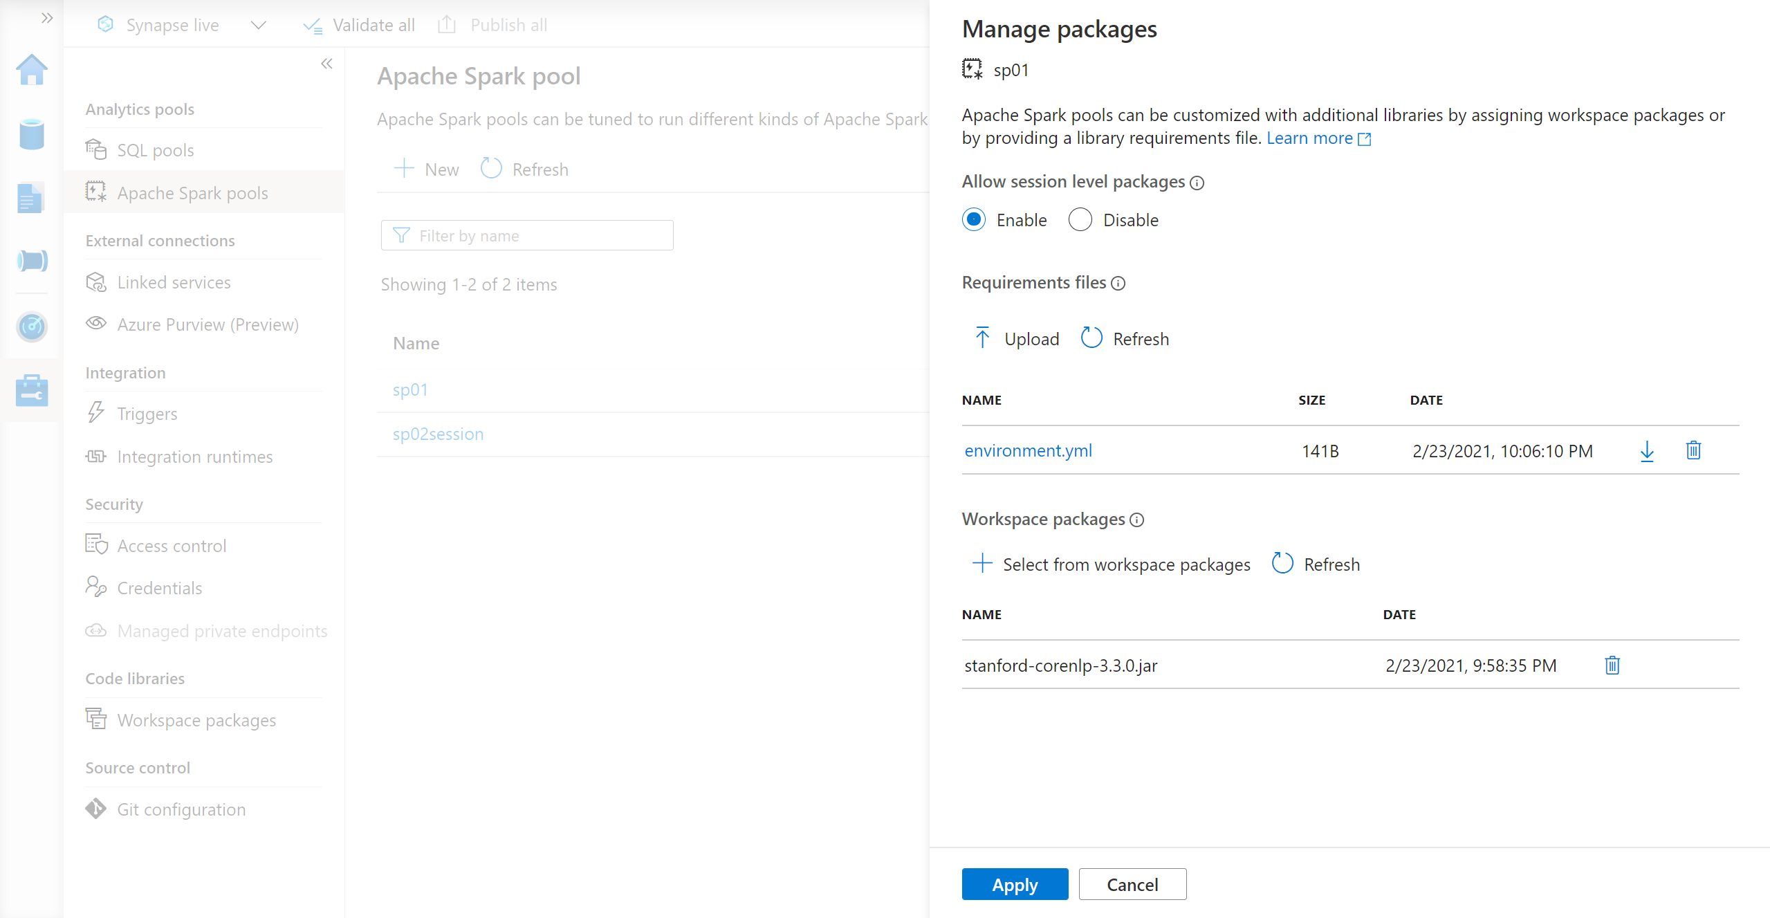The image size is (1770, 918).
Task: Select the Enable radio button
Action: pyautogui.click(x=974, y=220)
